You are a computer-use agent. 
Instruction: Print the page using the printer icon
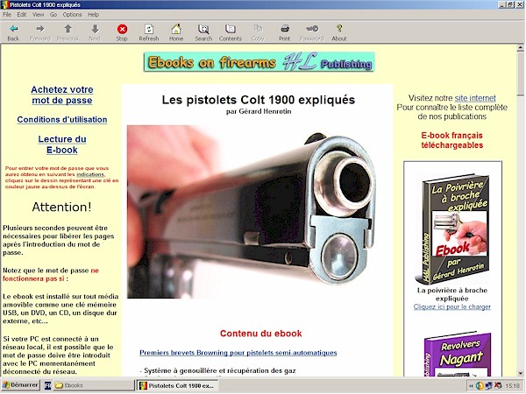285,29
